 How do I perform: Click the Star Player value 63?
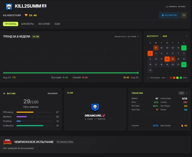click(x=186, y=106)
